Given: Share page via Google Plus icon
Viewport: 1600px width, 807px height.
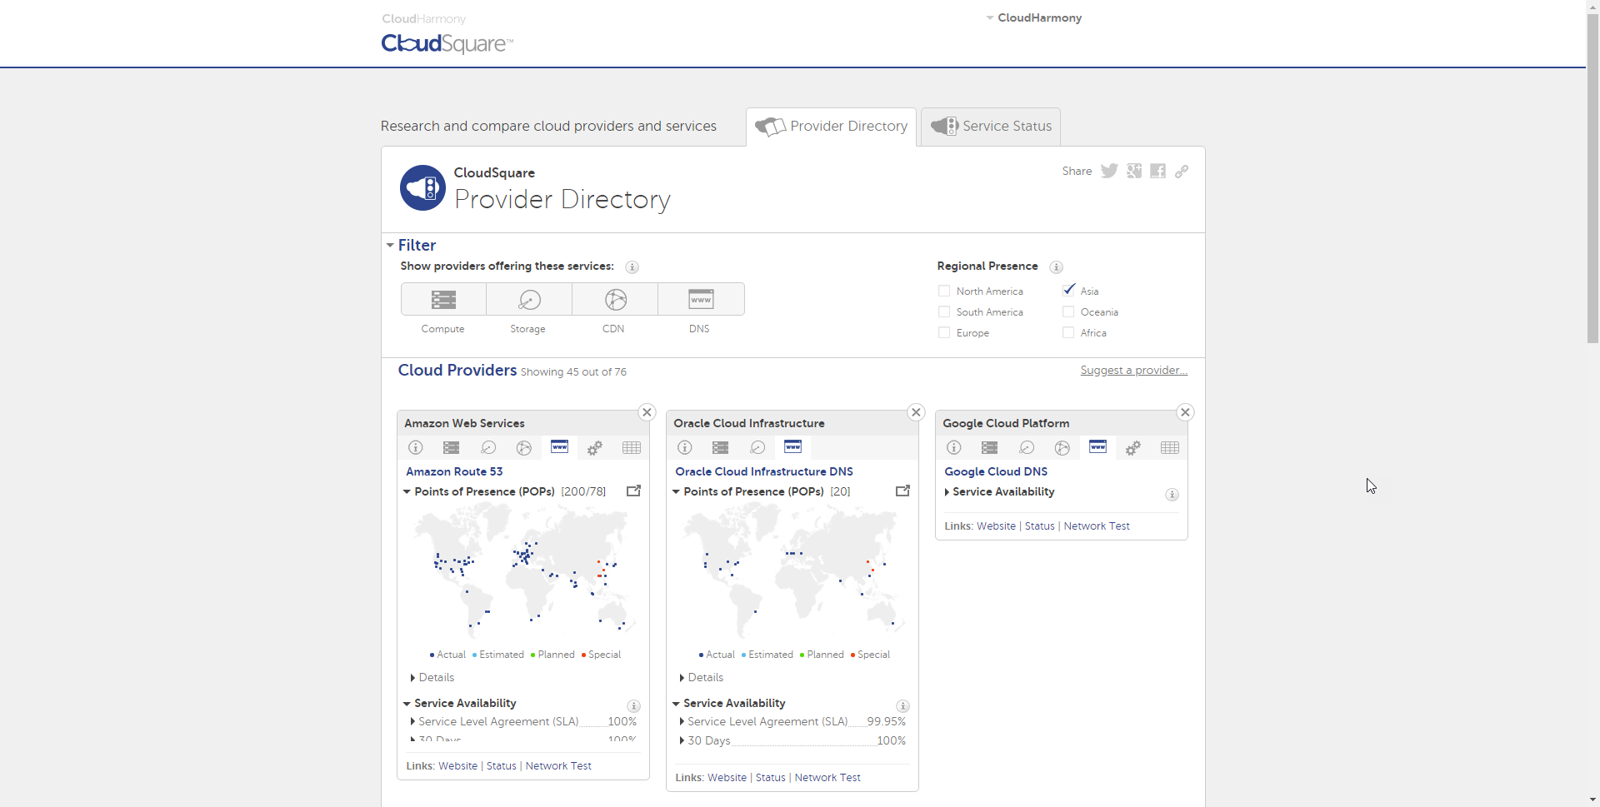Looking at the screenshot, I should click(x=1134, y=171).
